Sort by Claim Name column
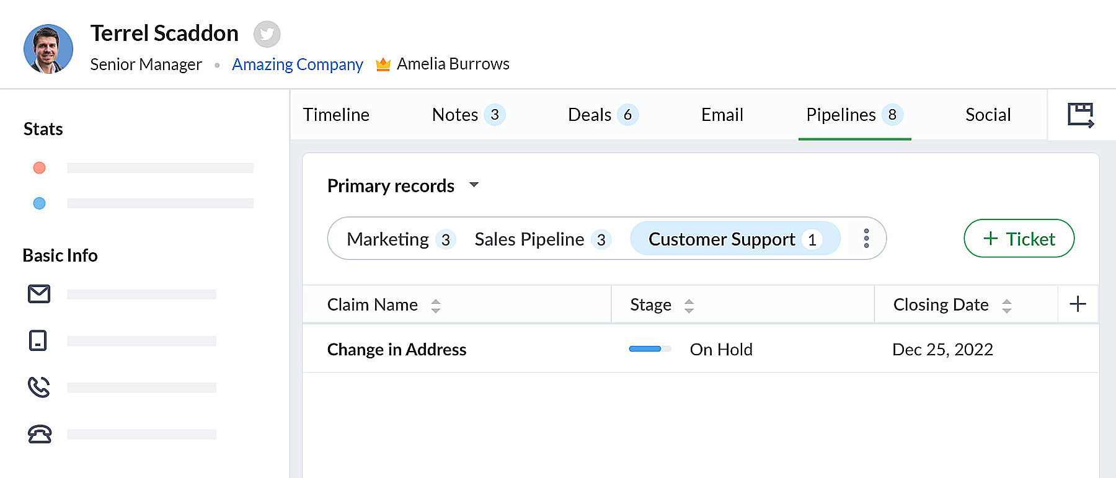1116x478 pixels. 436,306
